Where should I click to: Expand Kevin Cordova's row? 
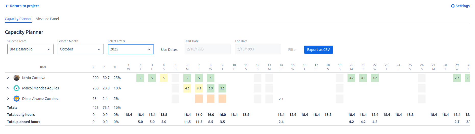coord(8,78)
